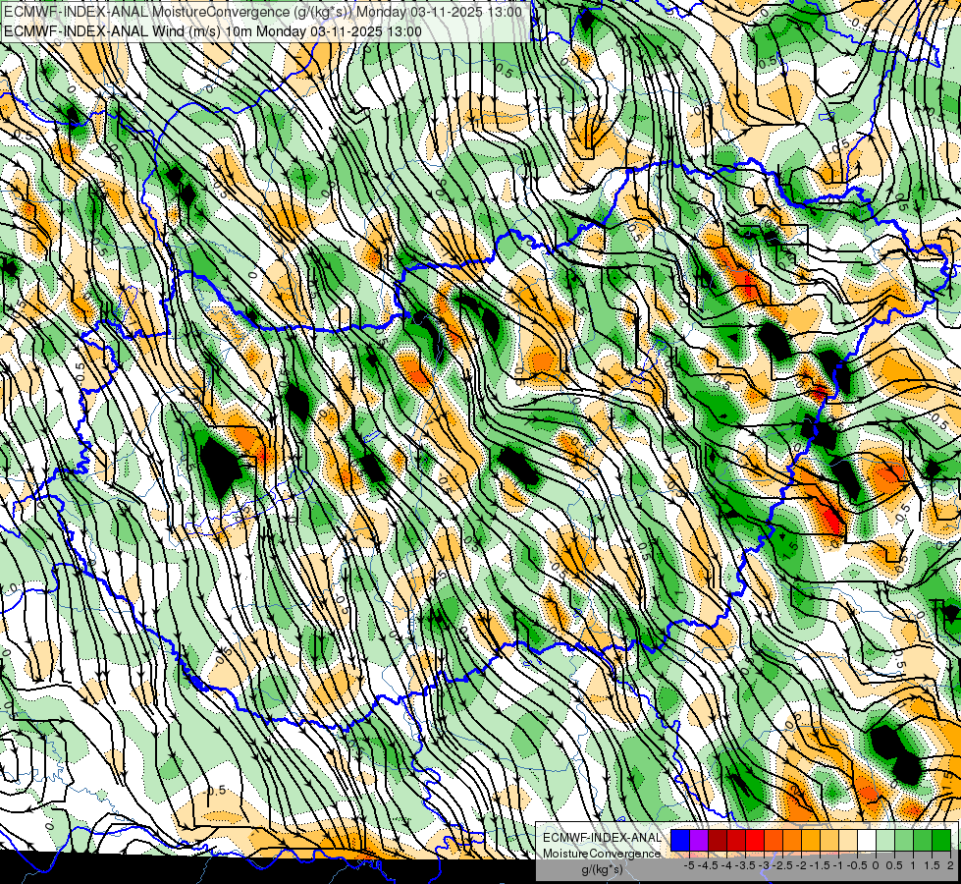Select the amber swatch between -2 and -1.5
961x884 pixels.
click(x=811, y=841)
